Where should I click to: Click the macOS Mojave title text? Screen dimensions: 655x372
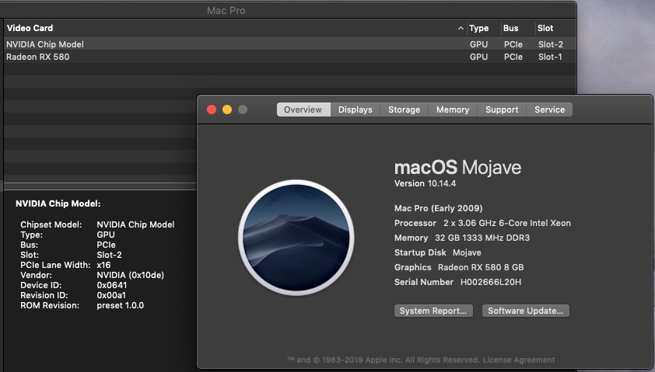click(x=458, y=168)
